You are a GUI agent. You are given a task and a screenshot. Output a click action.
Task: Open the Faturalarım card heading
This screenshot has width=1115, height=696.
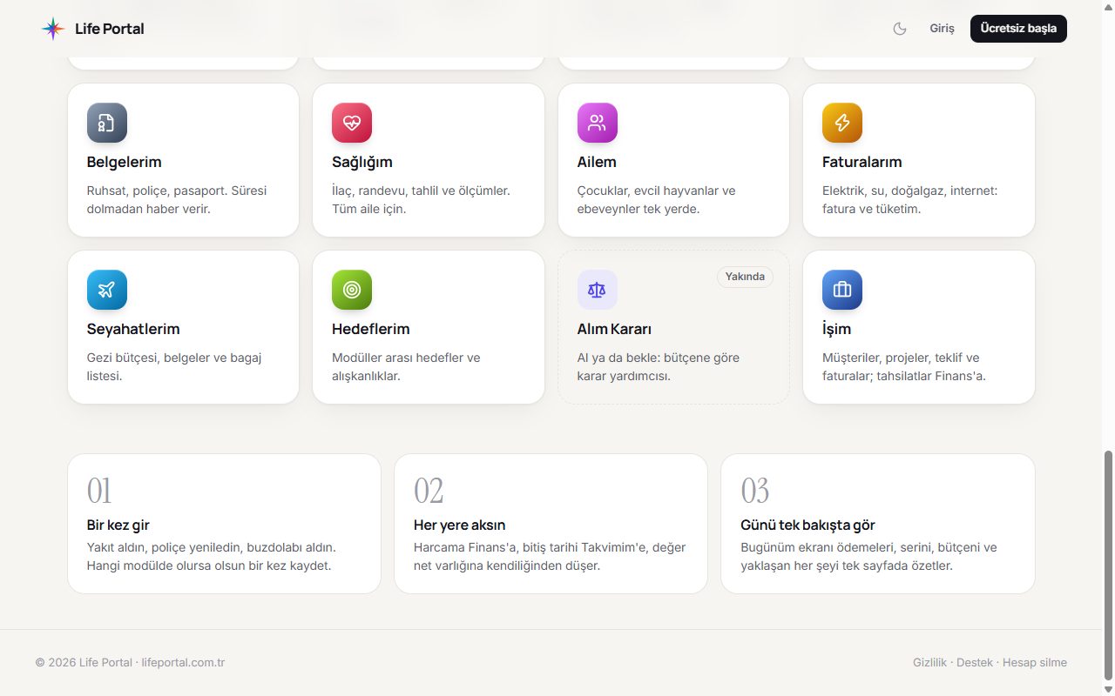pyautogui.click(x=862, y=162)
